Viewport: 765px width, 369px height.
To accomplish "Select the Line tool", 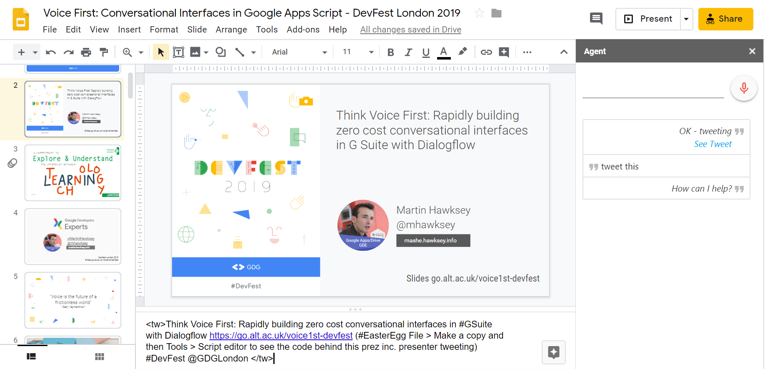I will click(x=240, y=52).
